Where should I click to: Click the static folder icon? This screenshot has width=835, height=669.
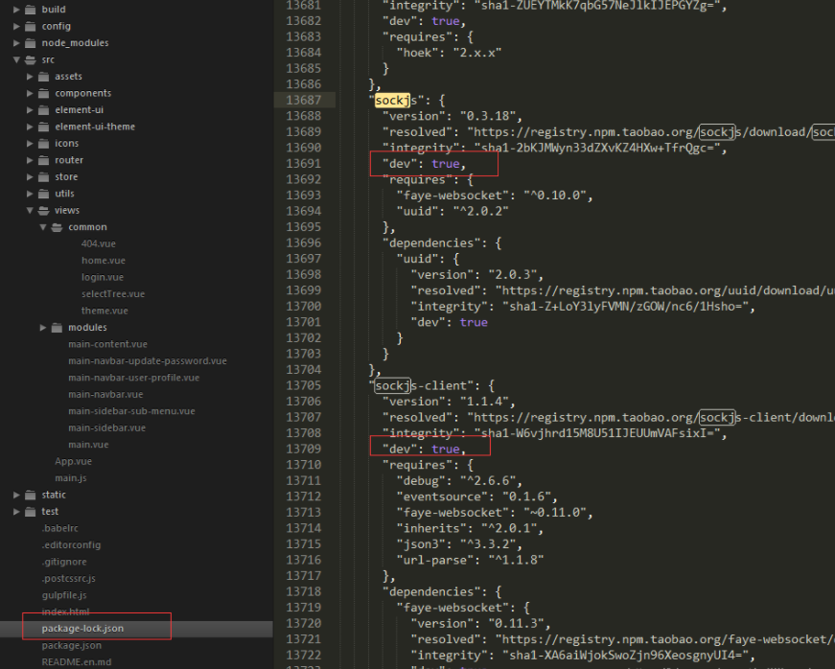click(x=31, y=495)
